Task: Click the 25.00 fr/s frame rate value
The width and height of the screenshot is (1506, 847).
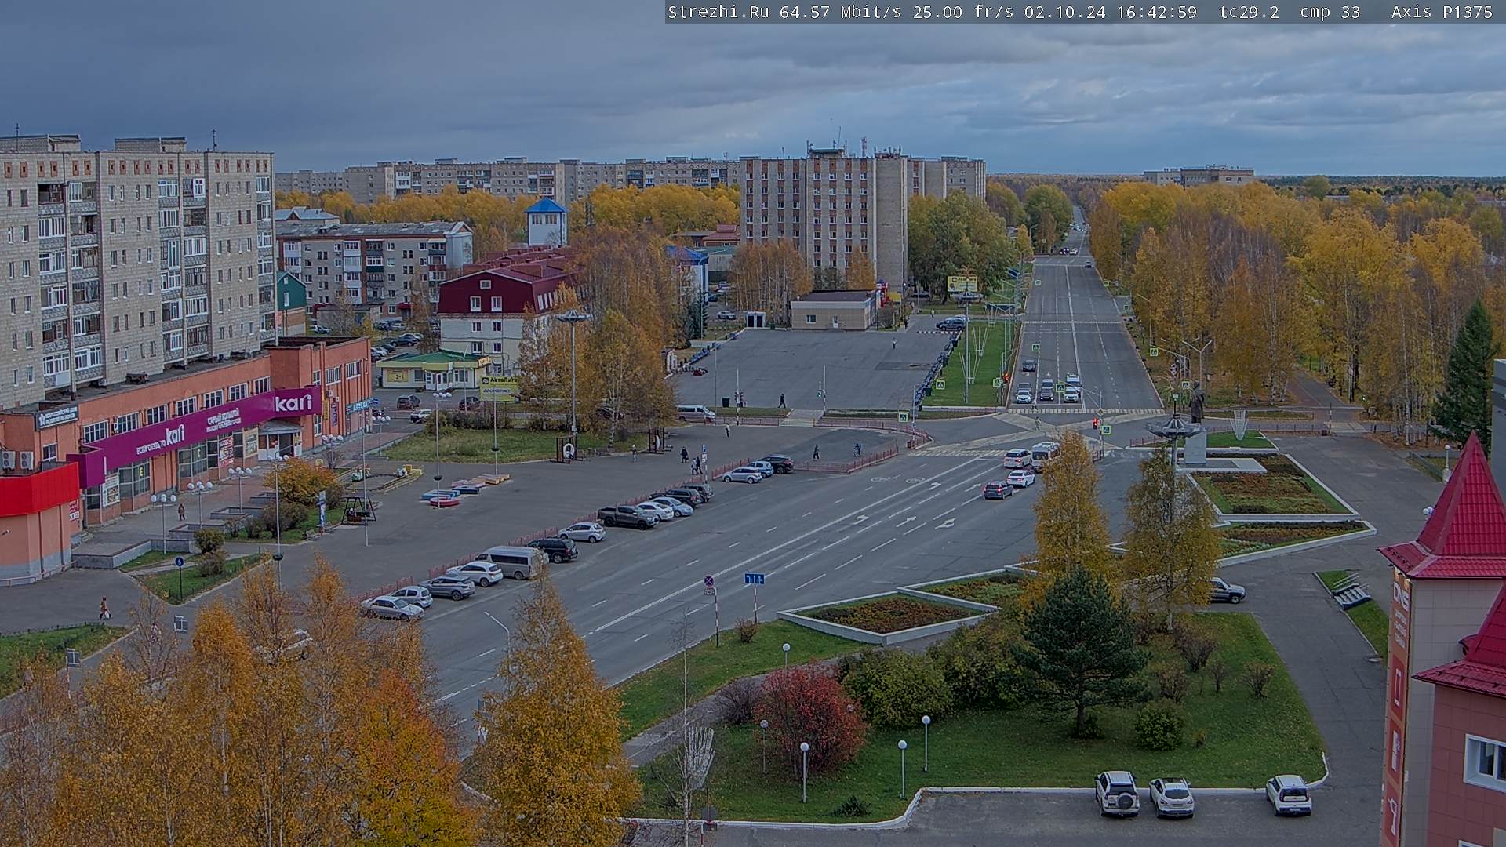Action: coord(963,12)
